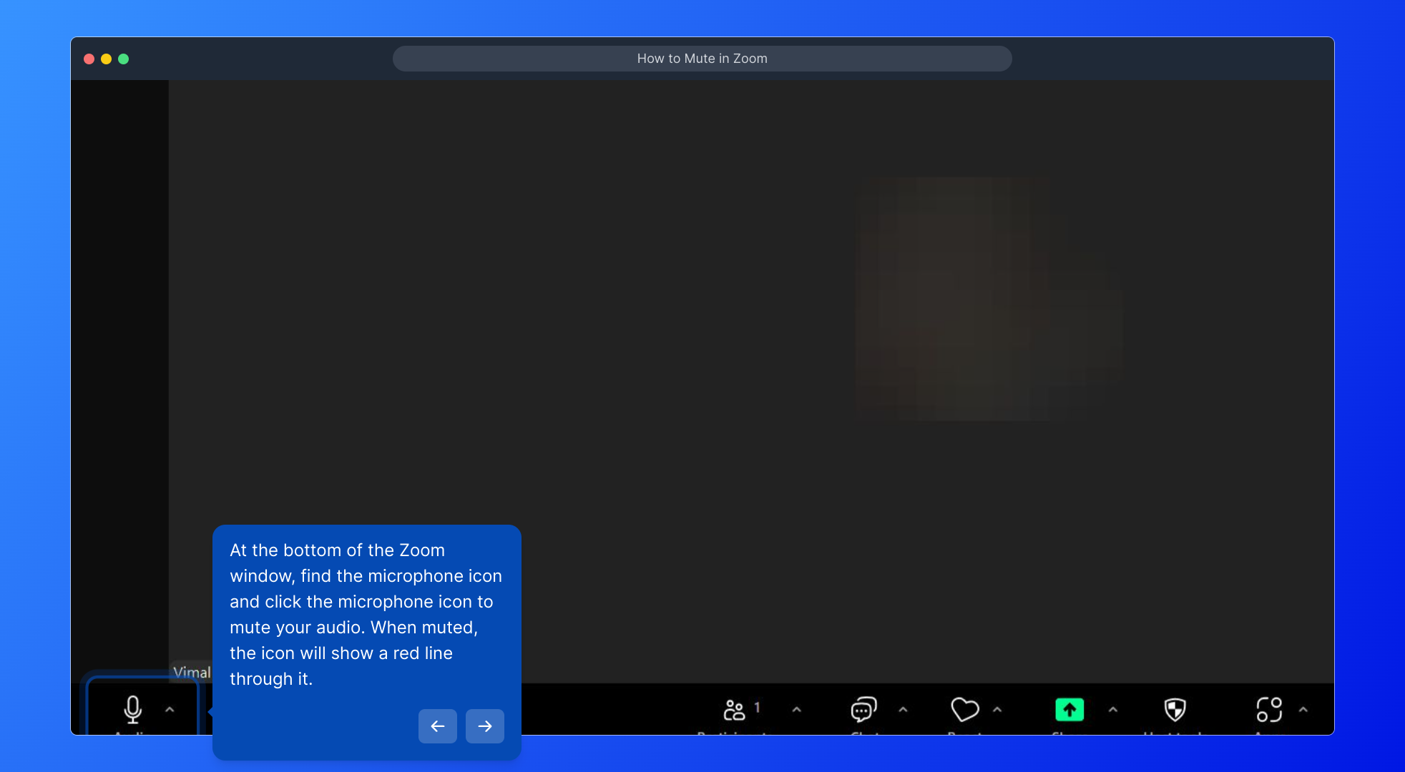
Task: Click the How to Mute in Zoom title bar
Action: 702,59
